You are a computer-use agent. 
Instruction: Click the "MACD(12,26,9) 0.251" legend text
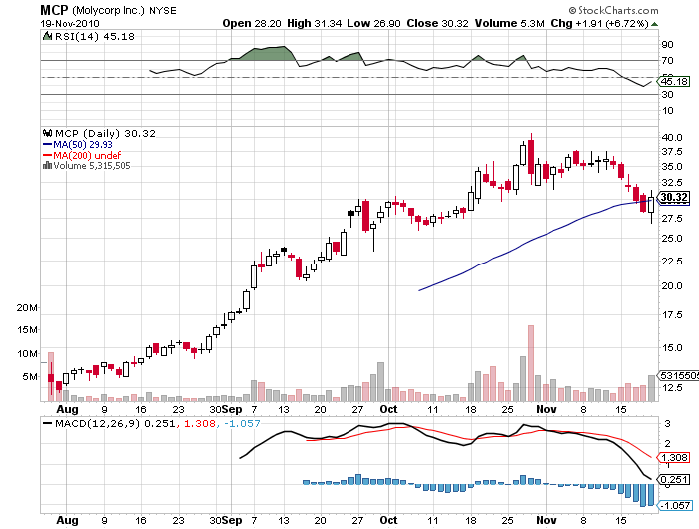point(115,424)
